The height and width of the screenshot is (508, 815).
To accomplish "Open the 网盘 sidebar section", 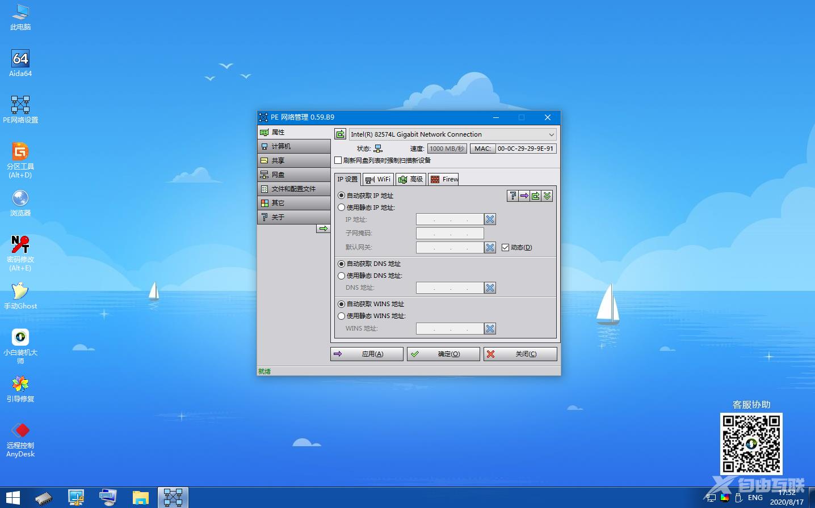I will tap(294, 175).
